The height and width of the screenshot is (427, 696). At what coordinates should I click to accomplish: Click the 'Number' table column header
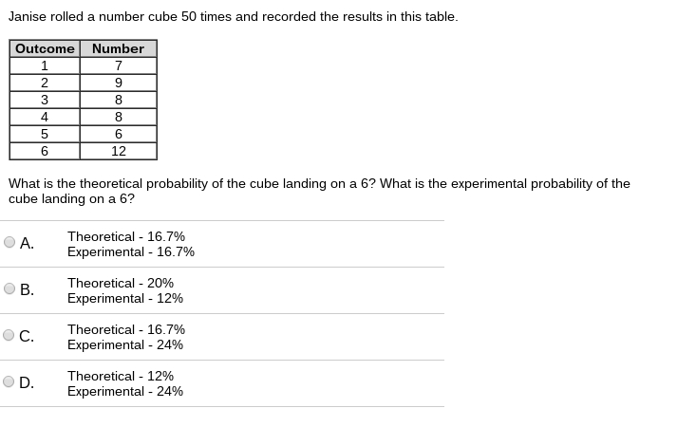pos(119,48)
